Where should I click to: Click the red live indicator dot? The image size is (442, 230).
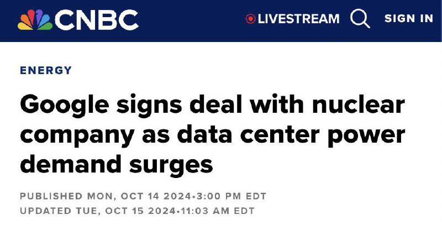[x=250, y=19]
